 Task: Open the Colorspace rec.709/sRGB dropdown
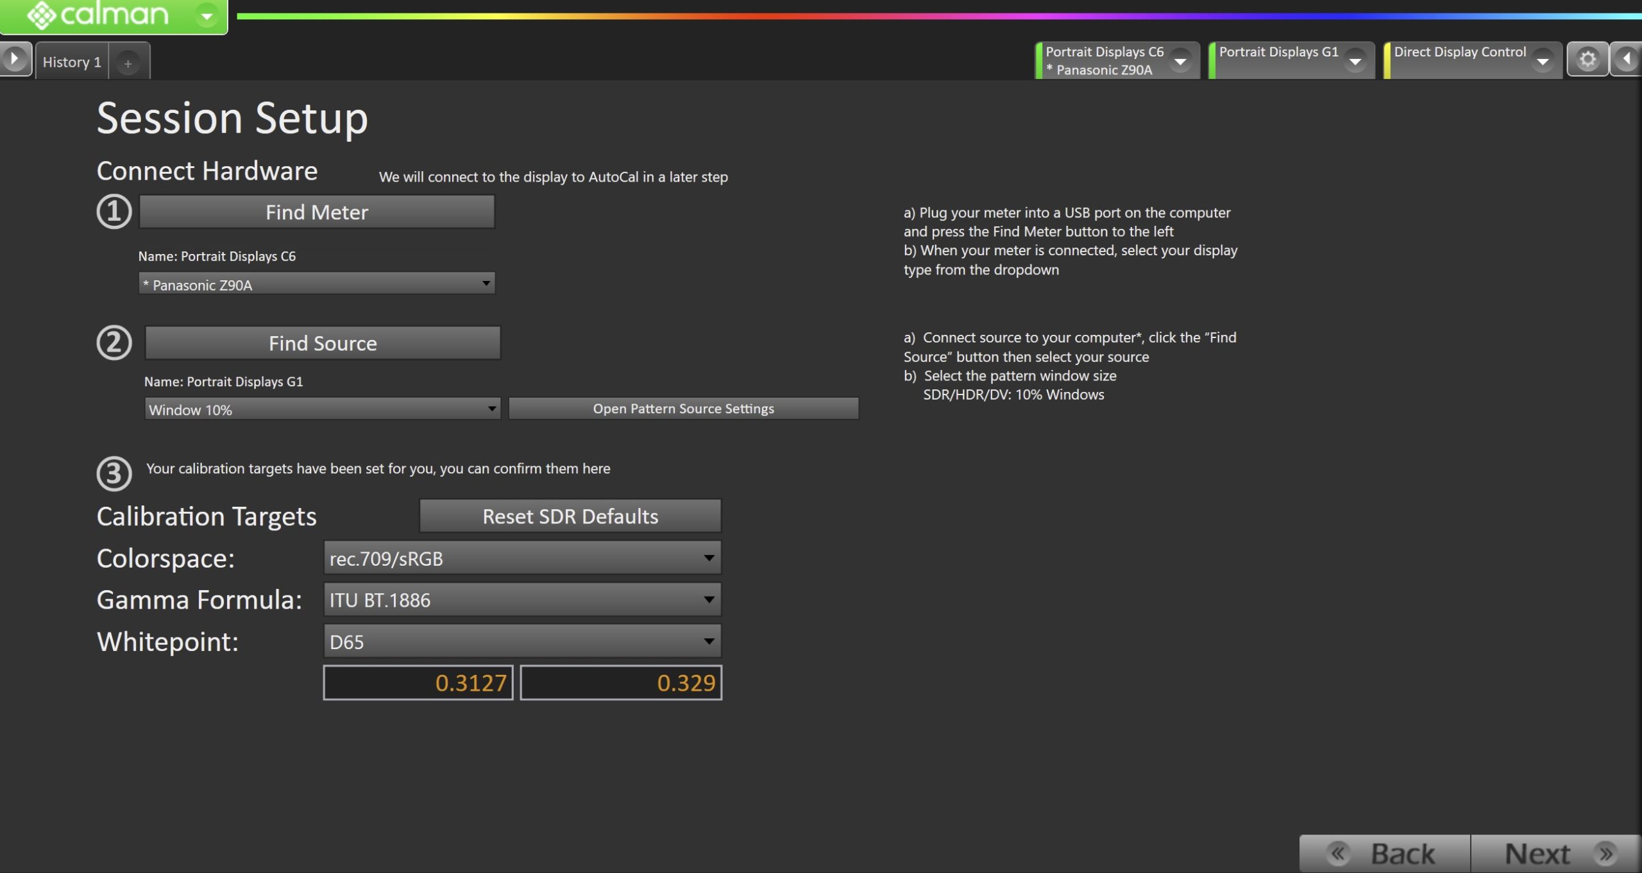pos(522,557)
